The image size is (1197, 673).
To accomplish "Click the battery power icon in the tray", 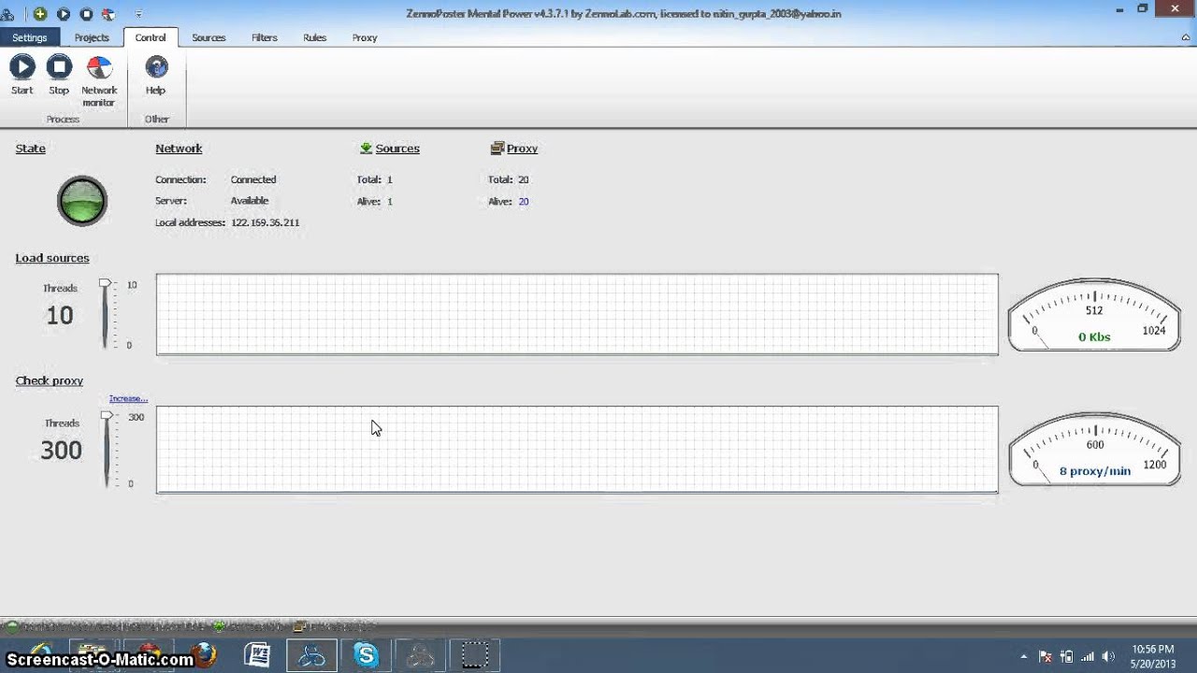I will pyautogui.click(x=1066, y=656).
